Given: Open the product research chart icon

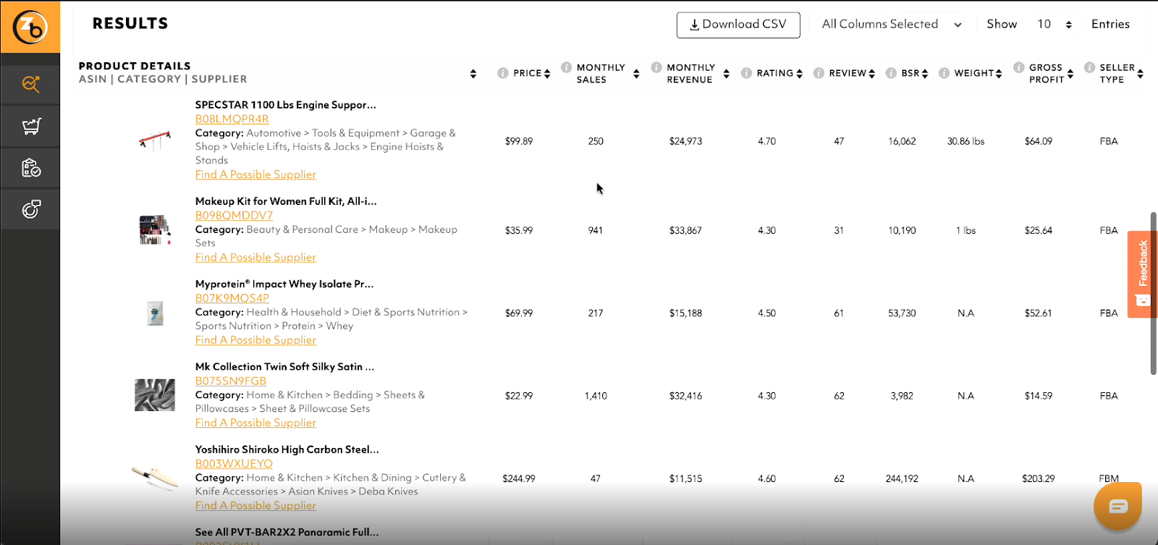Looking at the screenshot, I should 30,85.
